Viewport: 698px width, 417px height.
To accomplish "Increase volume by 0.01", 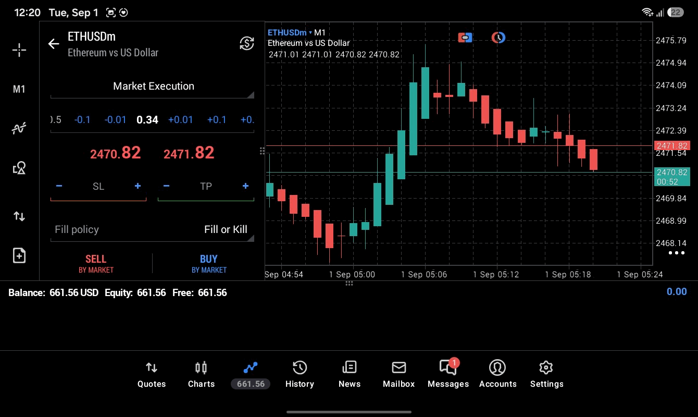I will click(180, 120).
